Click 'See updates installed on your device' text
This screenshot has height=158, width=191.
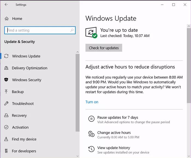(x=123, y=152)
